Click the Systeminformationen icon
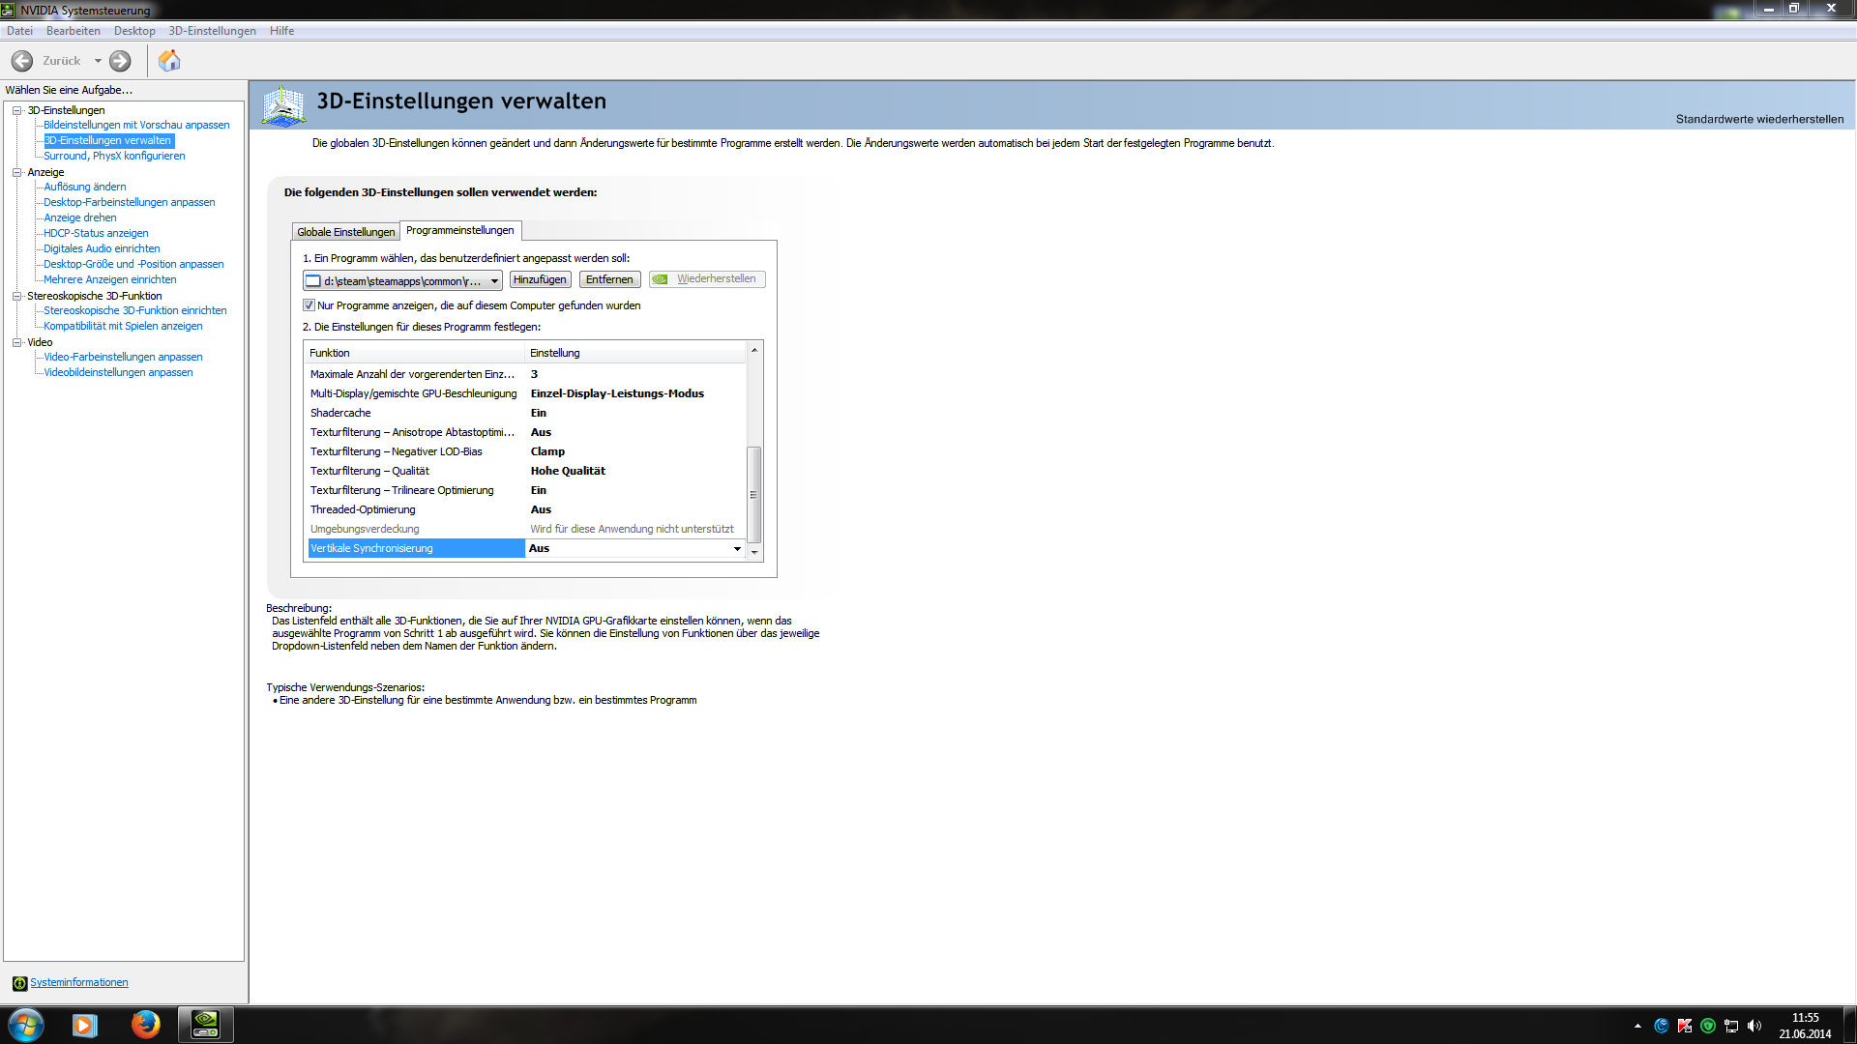 [19, 983]
